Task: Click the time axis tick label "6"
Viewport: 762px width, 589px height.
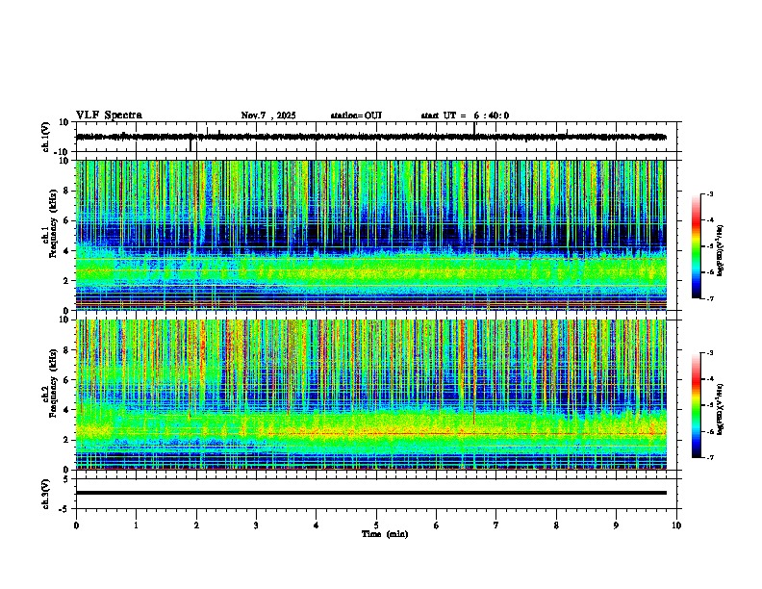Action: pyautogui.click(x=437, y=525)
